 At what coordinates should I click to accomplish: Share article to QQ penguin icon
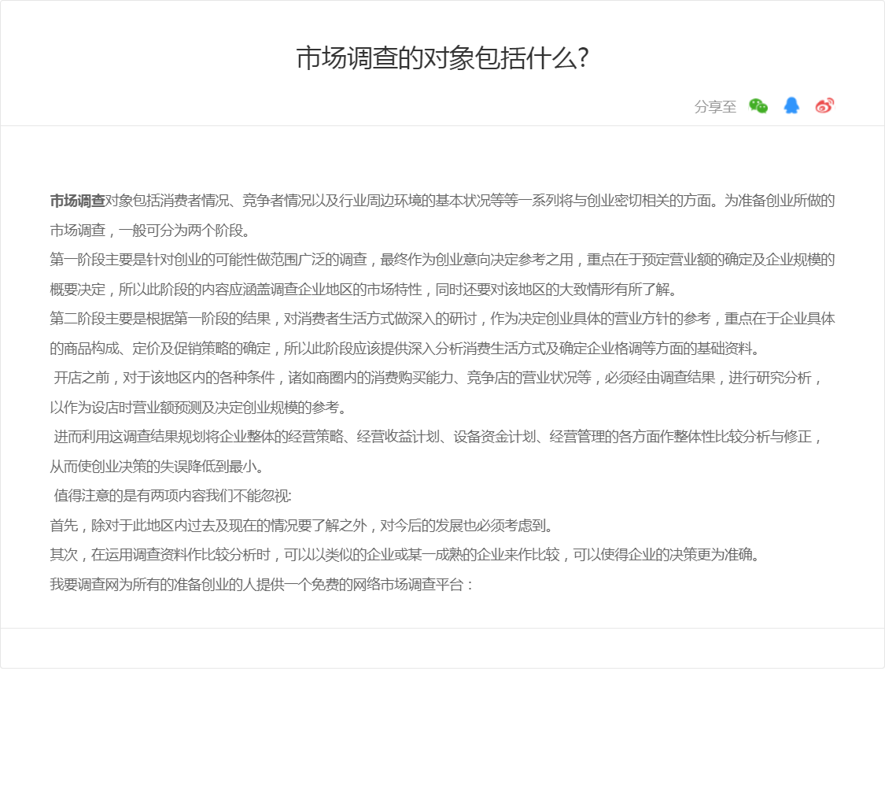(x=791, y=105)
